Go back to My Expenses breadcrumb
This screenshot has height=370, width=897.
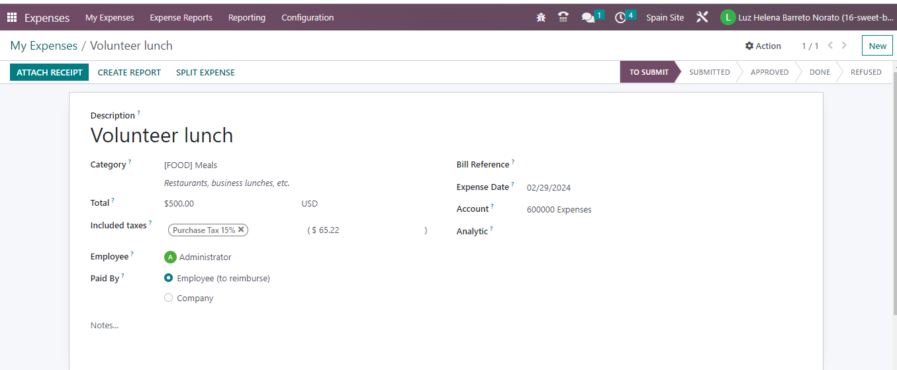(44, 46)
